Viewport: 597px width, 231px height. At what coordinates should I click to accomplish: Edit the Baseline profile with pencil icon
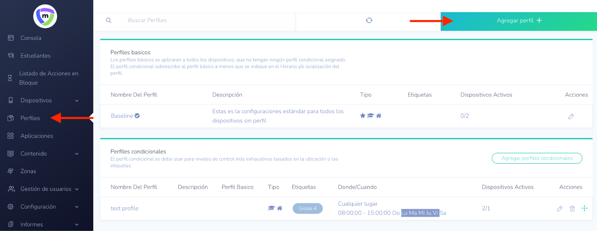pyautogui.click(x=571, y=116)
